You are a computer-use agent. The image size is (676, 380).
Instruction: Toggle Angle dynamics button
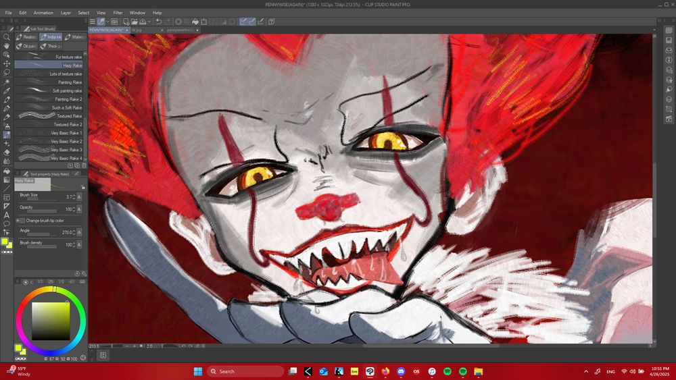coord(79,232)
